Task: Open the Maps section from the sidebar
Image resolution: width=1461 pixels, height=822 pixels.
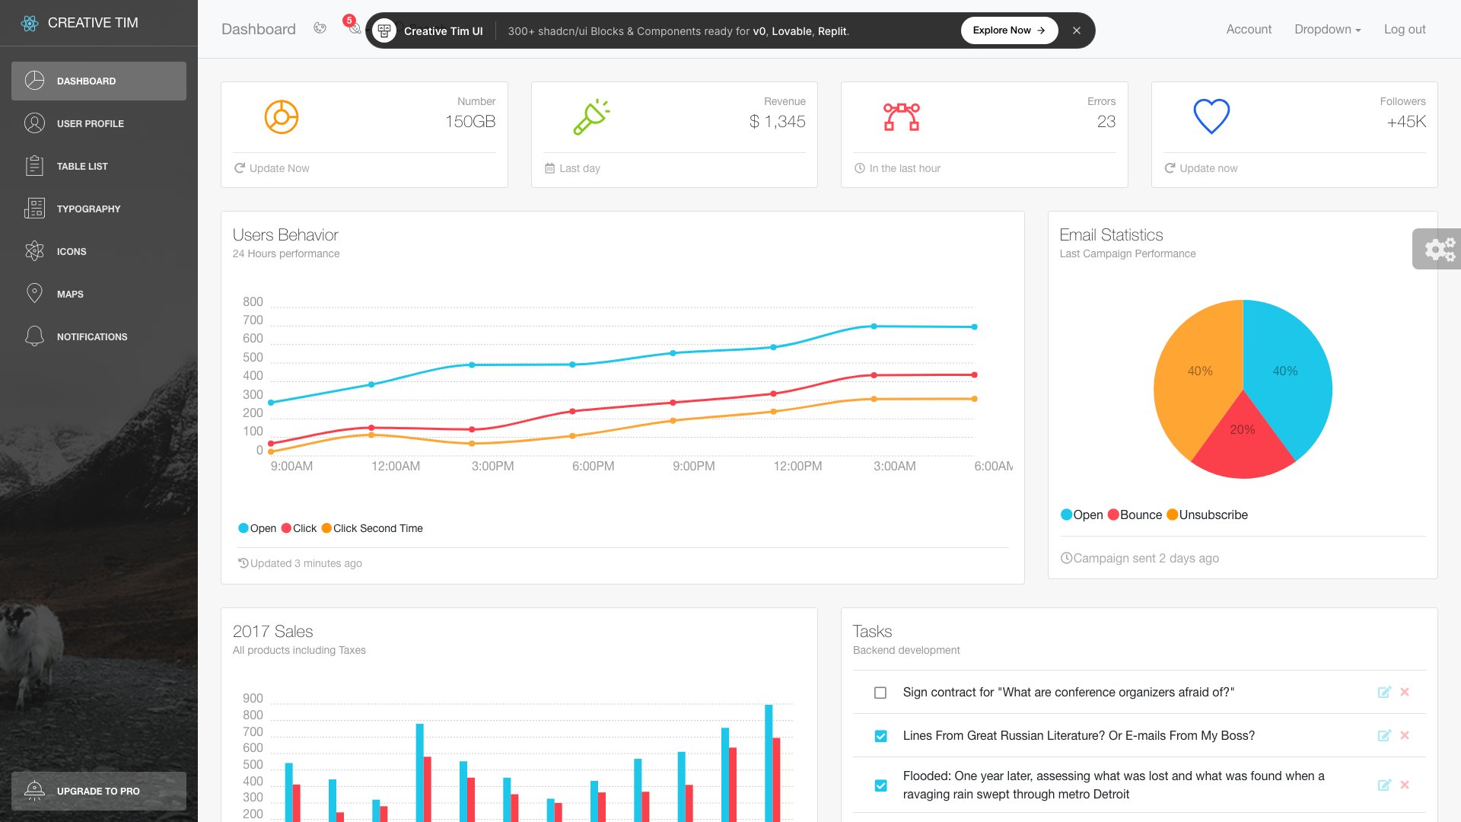Action: click(x=69, y=294)
